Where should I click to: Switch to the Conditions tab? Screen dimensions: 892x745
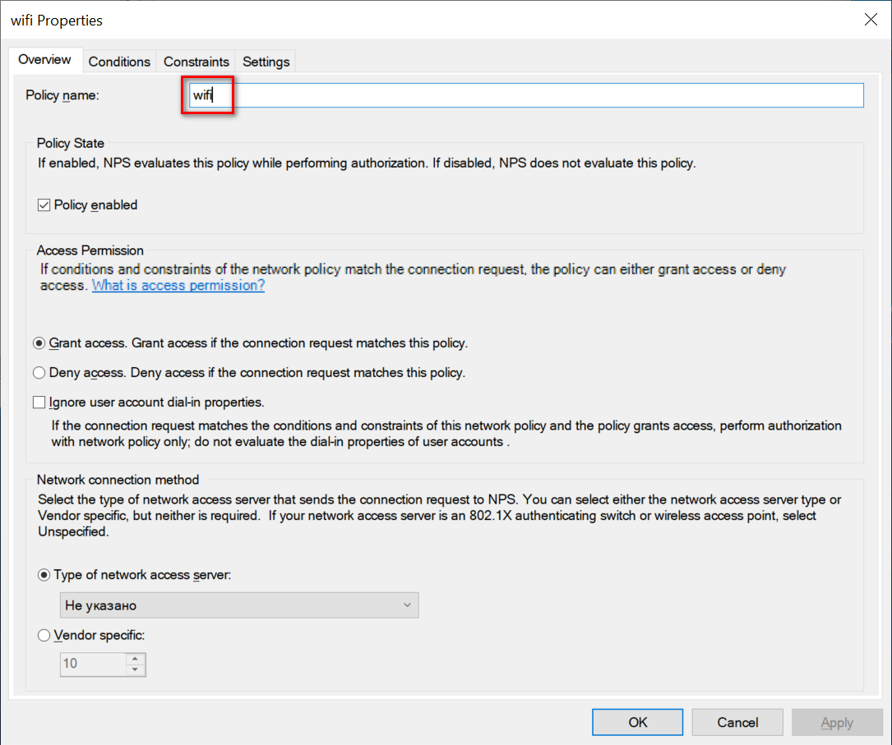(x=119, y=62)
